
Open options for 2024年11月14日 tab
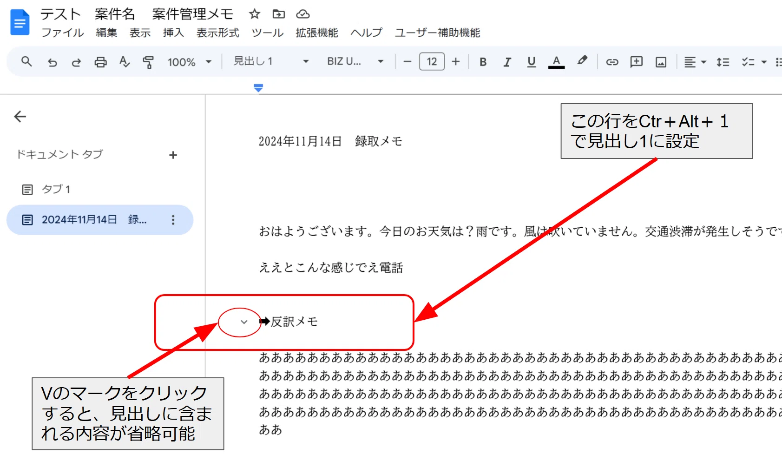pyautogui.click(x=173, y=220)
